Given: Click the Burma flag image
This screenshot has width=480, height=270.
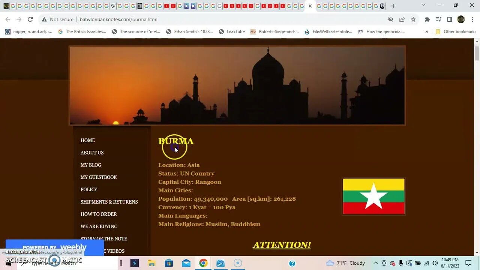Looking at the screenshot, I should point(374,196).
